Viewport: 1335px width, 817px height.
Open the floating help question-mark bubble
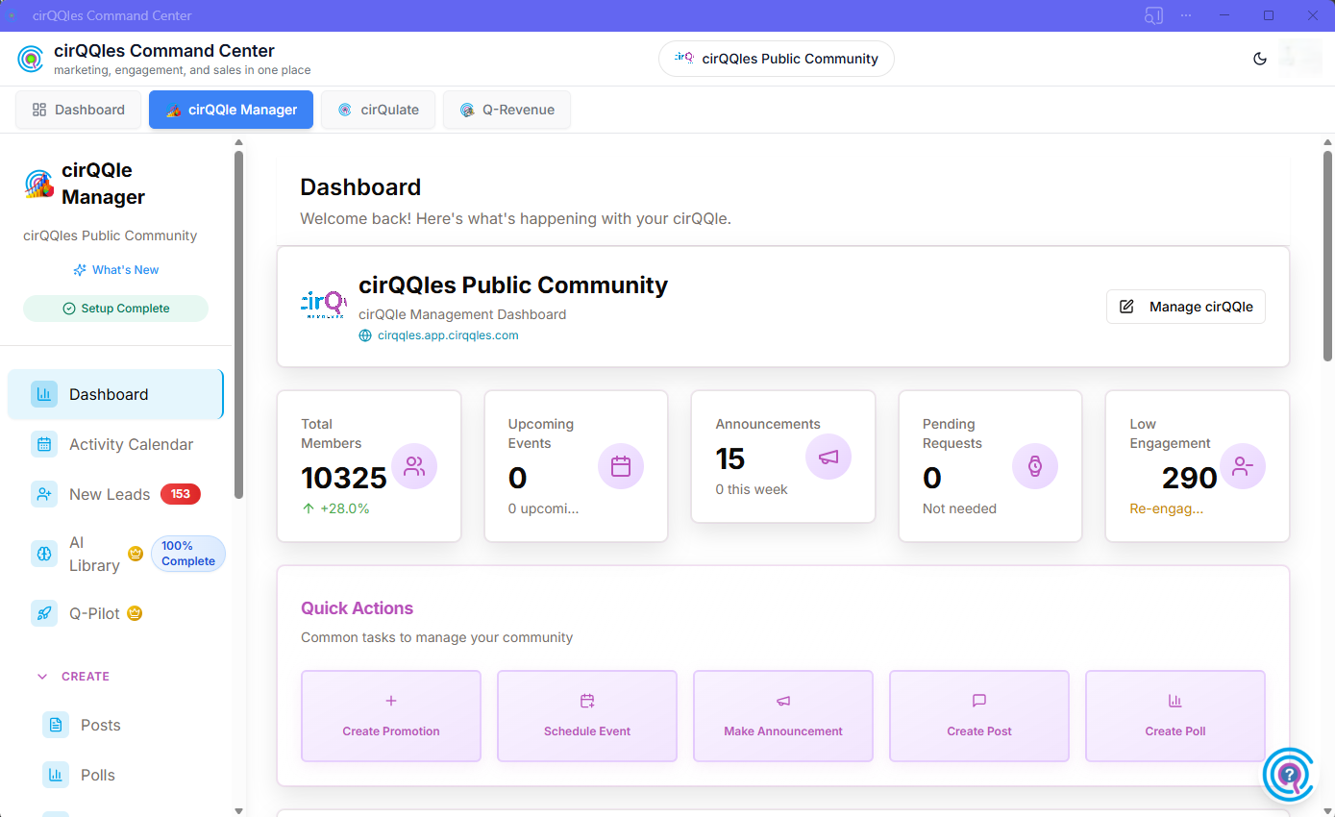[x=1289, y=775]
